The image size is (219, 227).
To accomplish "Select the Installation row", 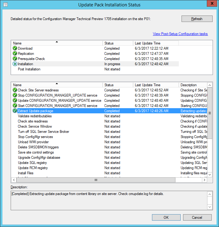I will [x=95, y=64].
